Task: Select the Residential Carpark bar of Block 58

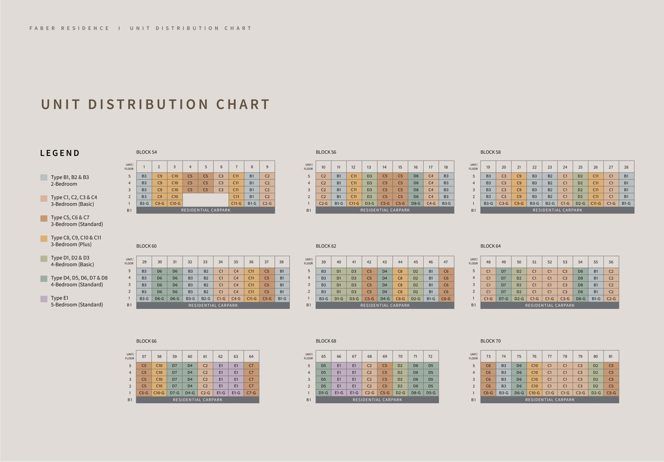Action: [x=557, y=210]
